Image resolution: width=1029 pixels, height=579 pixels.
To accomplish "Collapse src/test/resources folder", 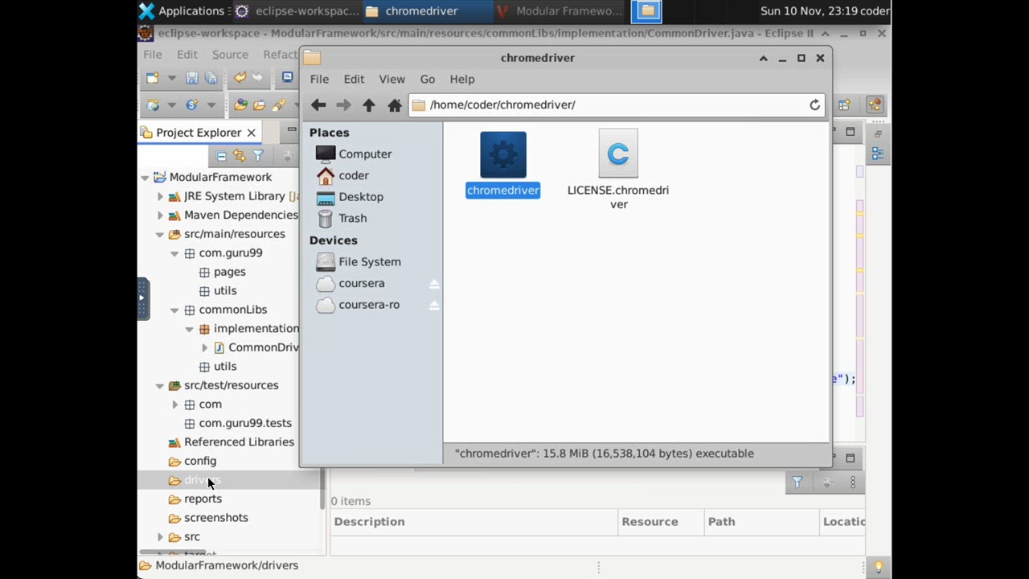I will click(160, 385).
